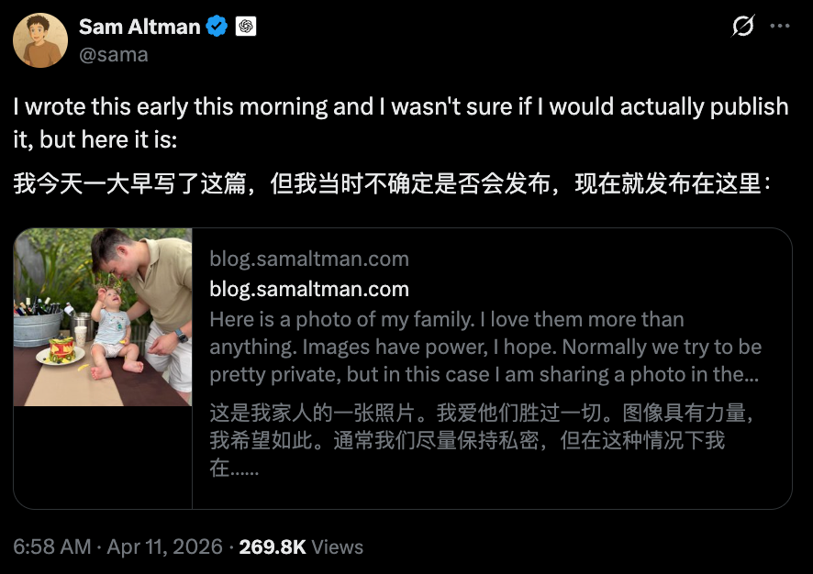813x574 pixels.
Task: Click the trailing "在……" preview line
Action: point(234,469)
